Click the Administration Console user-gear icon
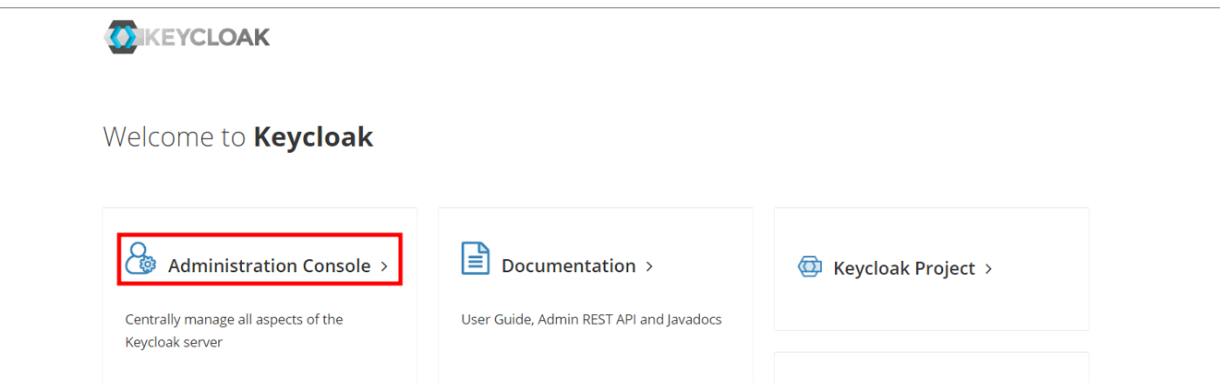Viewport: 1221px width, 389px height. 140,258
